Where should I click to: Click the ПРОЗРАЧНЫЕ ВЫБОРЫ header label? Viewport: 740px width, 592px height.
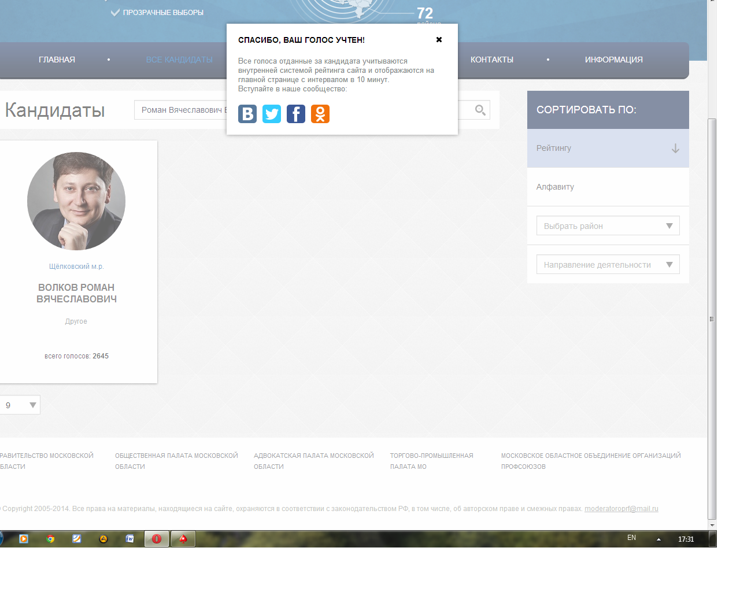click(x=163, y=12)
